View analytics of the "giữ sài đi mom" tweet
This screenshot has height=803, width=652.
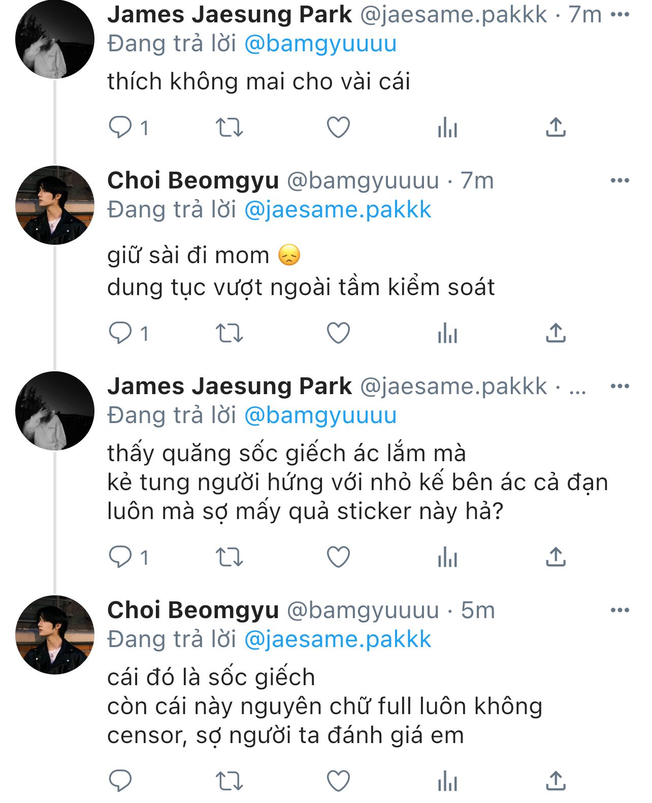[447, 334]
